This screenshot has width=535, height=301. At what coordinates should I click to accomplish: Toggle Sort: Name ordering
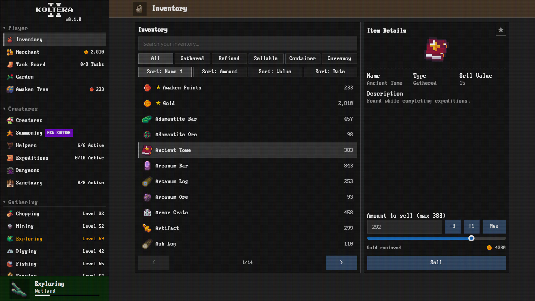[x=165, y=72]
